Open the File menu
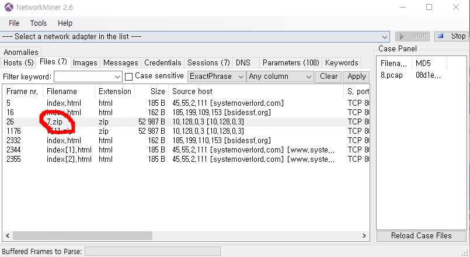This screenshot has width=470, height=257. pyautogui.click(x=14, y=23)
